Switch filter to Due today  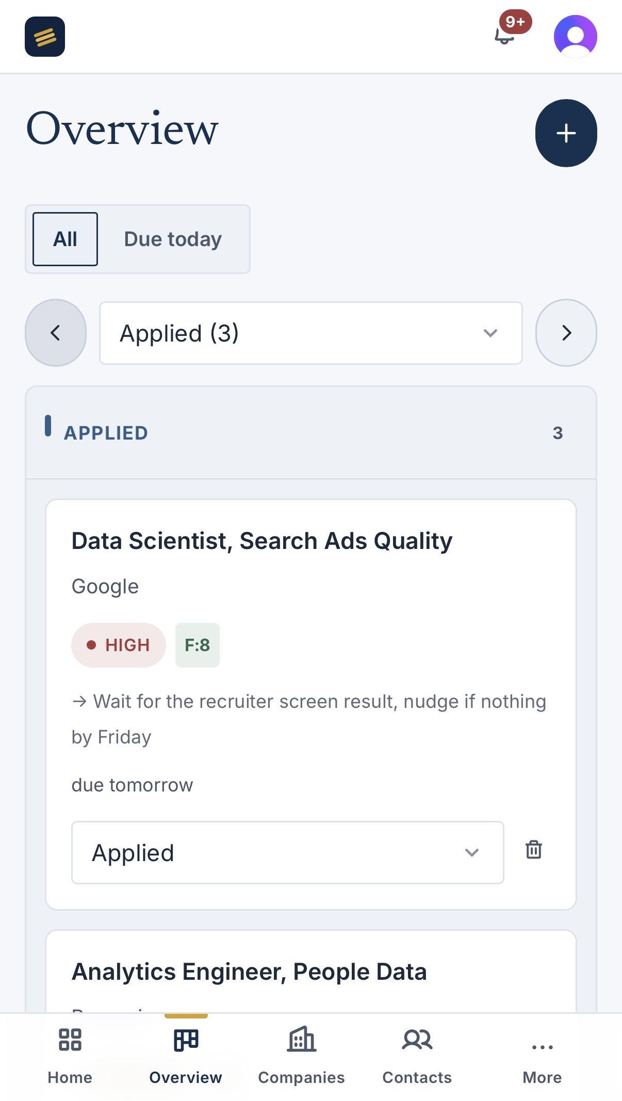pos(173,239)
